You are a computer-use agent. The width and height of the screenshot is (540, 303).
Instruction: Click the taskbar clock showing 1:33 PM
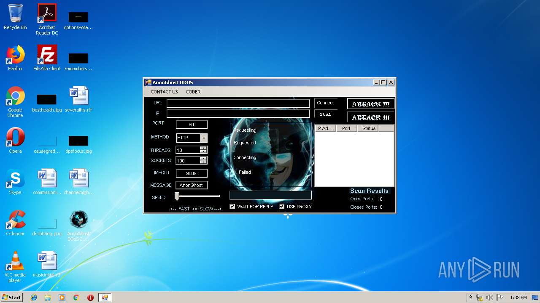(x=518, y=298)
